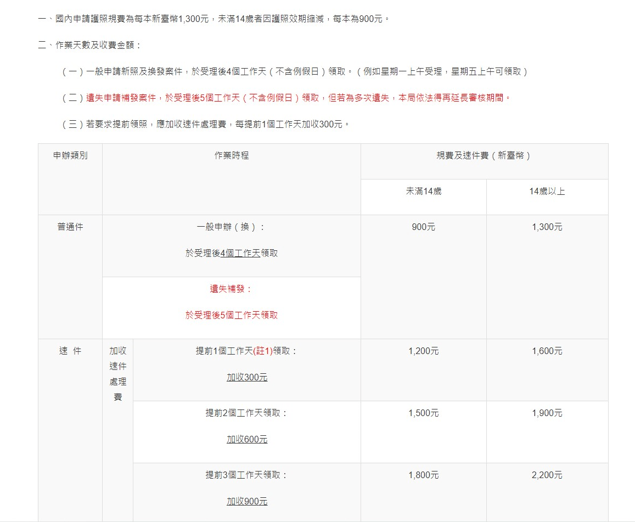Image resolution: width=635 pixels, height=522 pixels.
Task: Click the underlined 加收300元 text
Action: (x=247, y=378)
